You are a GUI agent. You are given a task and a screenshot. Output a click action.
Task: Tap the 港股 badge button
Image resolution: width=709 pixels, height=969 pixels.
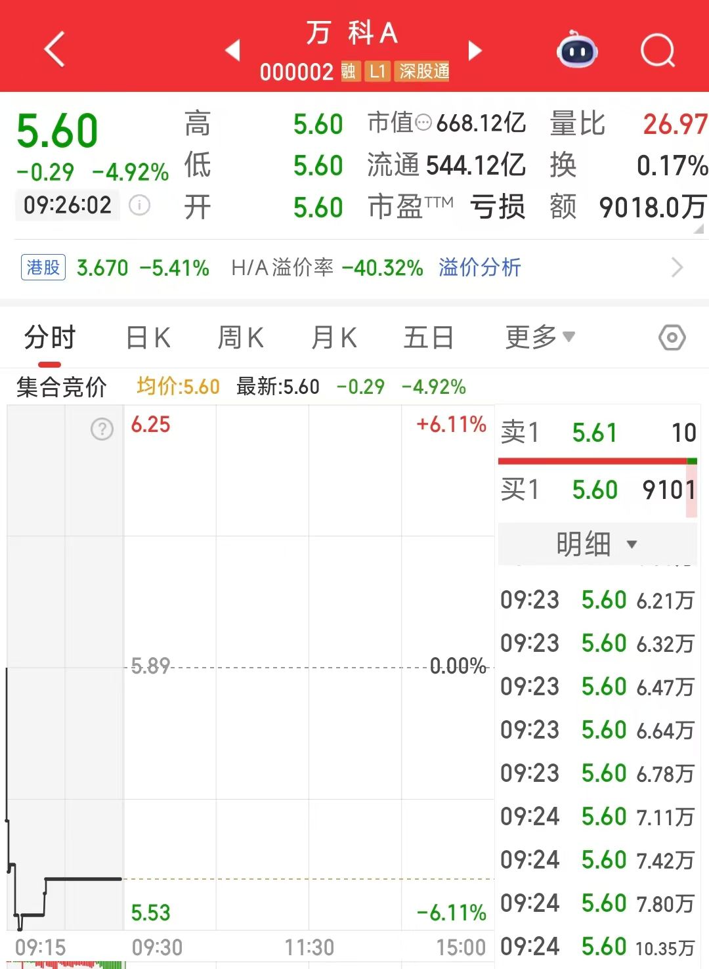tap(43, 268)
